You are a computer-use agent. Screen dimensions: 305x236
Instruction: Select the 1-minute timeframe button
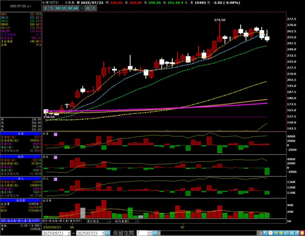[45, 8]
